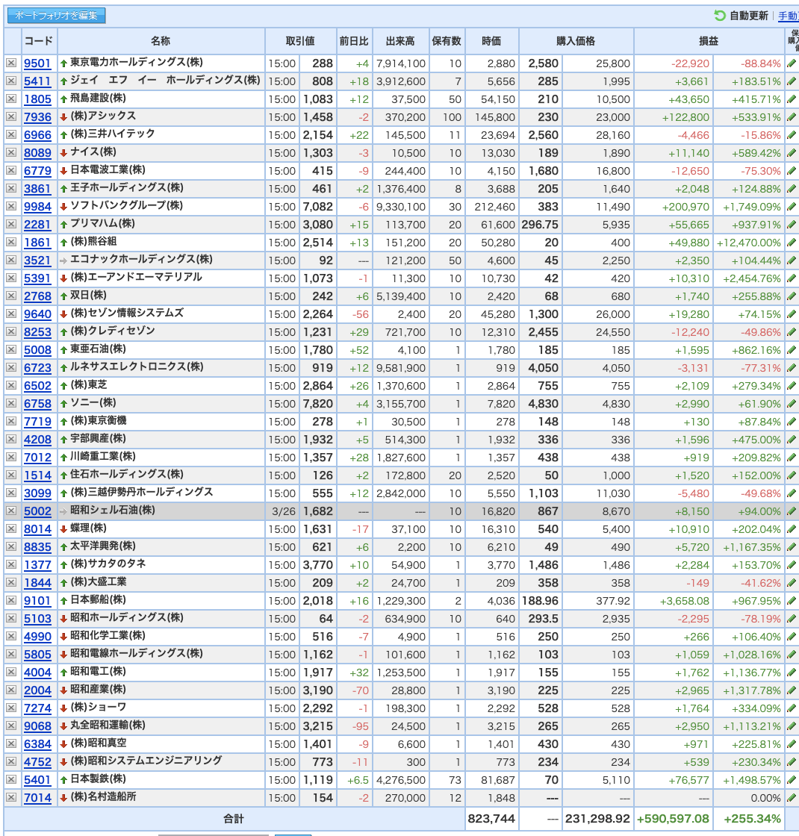Click 日本郵船 purchase price 188.96
Screen dimensions: 799x836
pyautogui.click(x=540, y=601)
